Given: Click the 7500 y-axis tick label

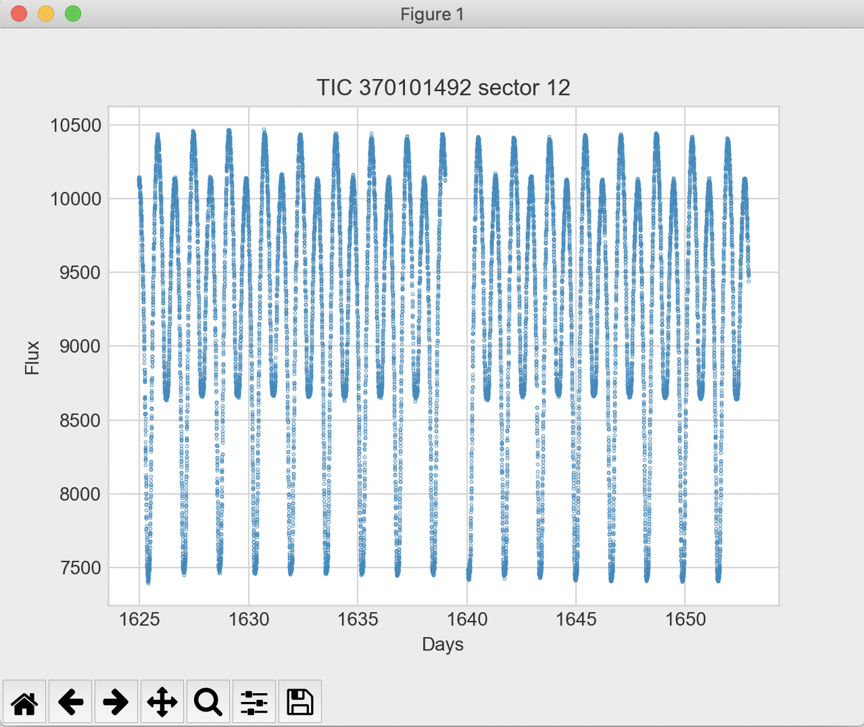Looking at the screenshot, I should [x=80, y=568].
